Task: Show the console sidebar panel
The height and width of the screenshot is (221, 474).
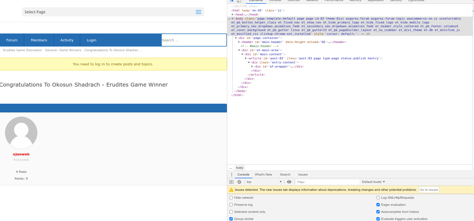Action: coord(232,182)
